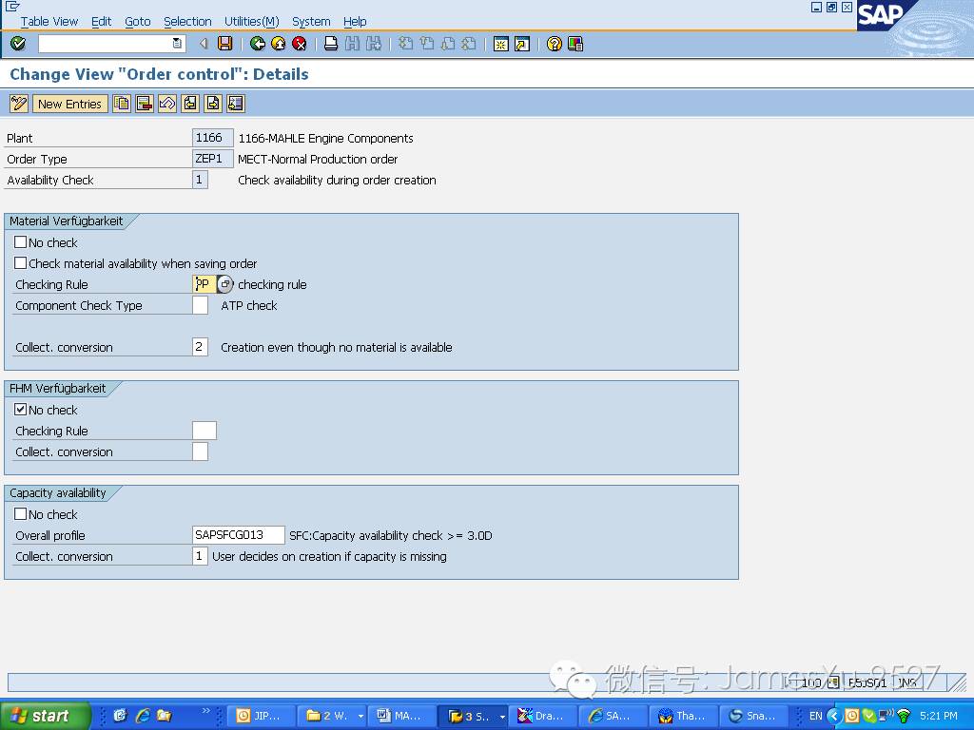Launch Internet Explorer from quick launch

[143, 716]
